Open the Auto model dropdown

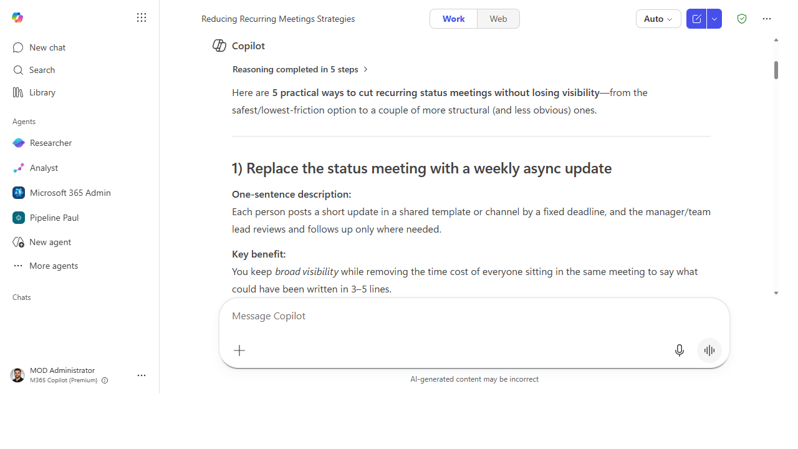point(658,19)
